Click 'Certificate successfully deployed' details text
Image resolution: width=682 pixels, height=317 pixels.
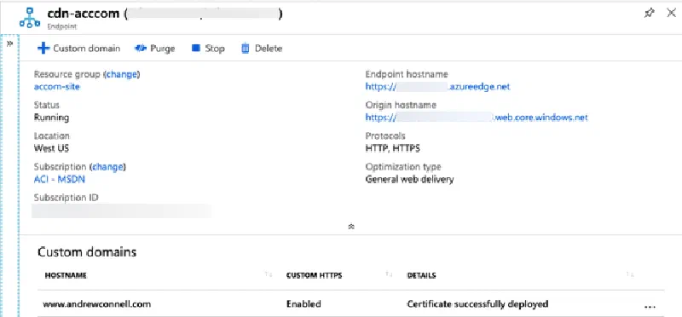477,304
